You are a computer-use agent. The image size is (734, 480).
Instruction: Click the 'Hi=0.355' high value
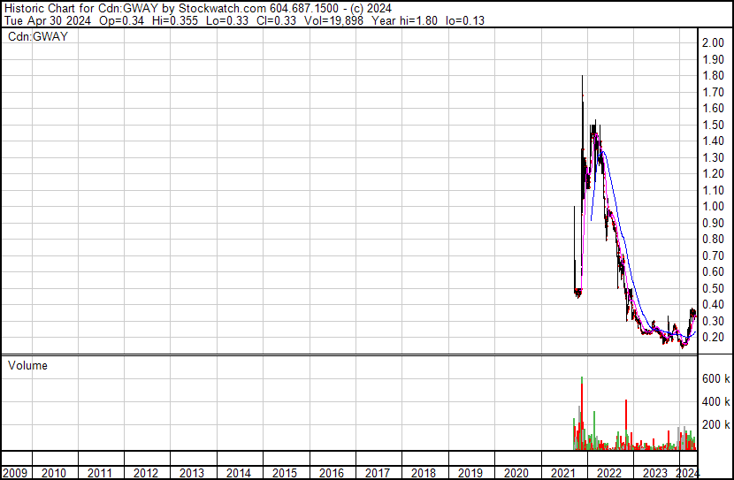[174, 20]
